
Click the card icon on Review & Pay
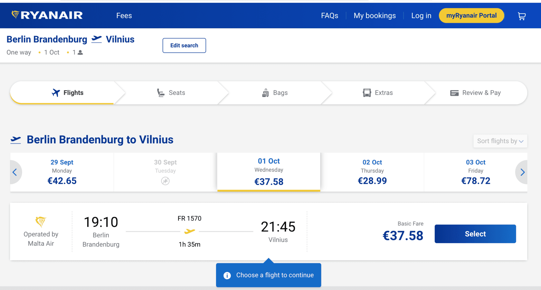(454, 93)
